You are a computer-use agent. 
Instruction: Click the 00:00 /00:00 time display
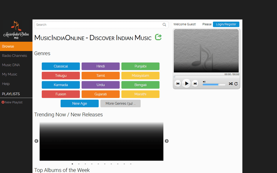(232, 74)
